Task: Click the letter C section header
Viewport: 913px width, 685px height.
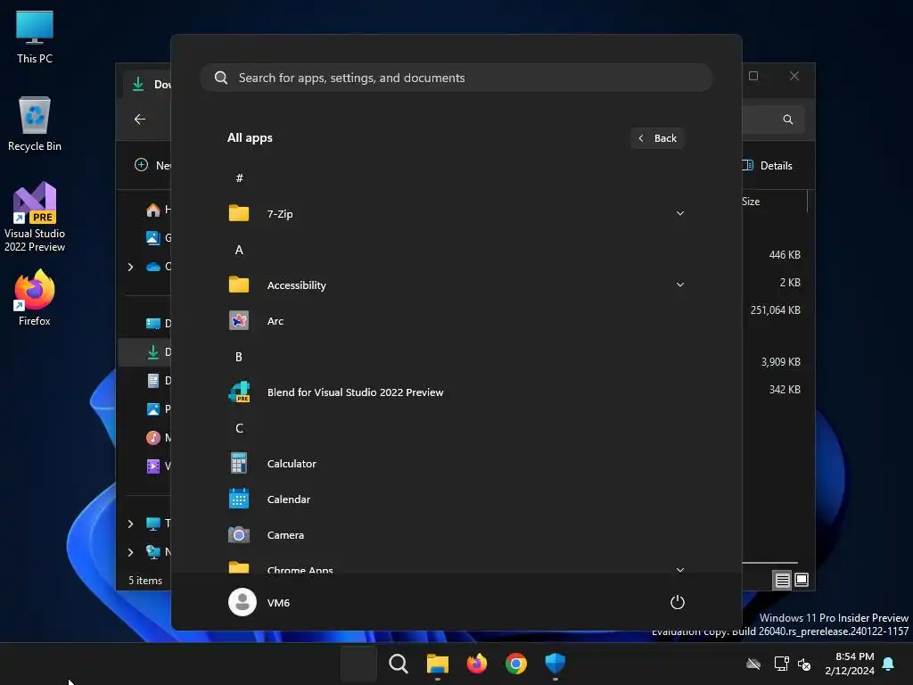Action: 239,428
